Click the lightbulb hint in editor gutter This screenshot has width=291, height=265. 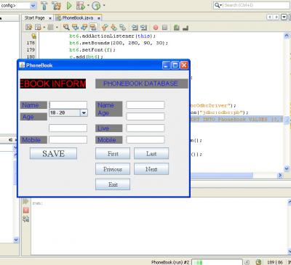(x=33, y=36)
